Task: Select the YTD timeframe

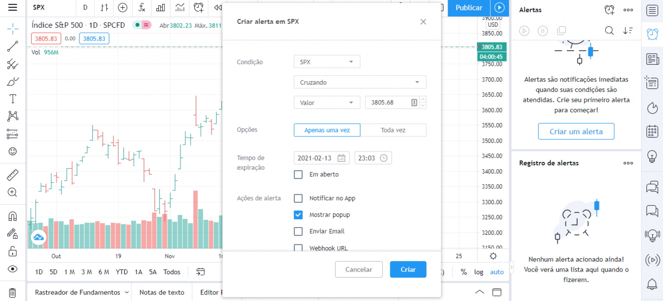Action: click(121, 272)
